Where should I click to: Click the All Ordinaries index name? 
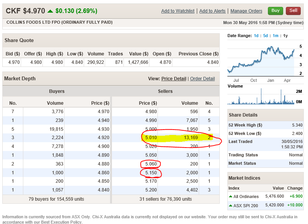coord(246,196)
